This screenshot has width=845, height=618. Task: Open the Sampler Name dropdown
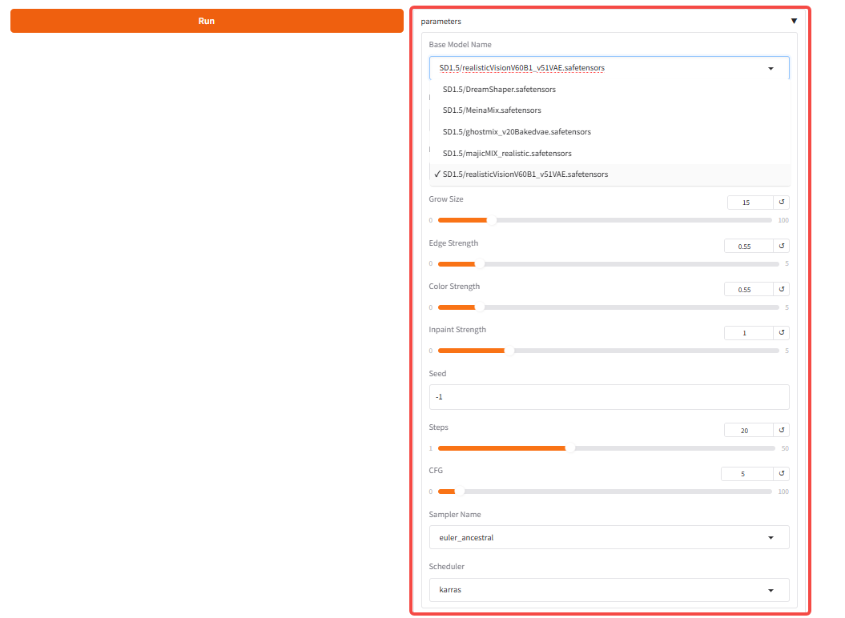point(609,537)
